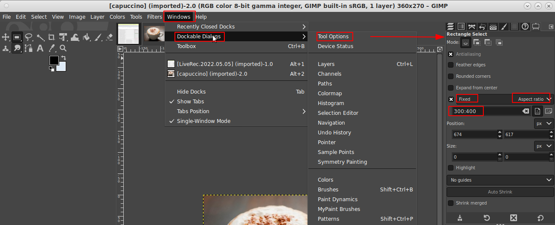
Task: Swap foreground and background colors
Action: point(64,57)
